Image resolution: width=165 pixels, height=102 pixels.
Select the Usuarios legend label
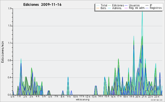(x=134, y=5)
